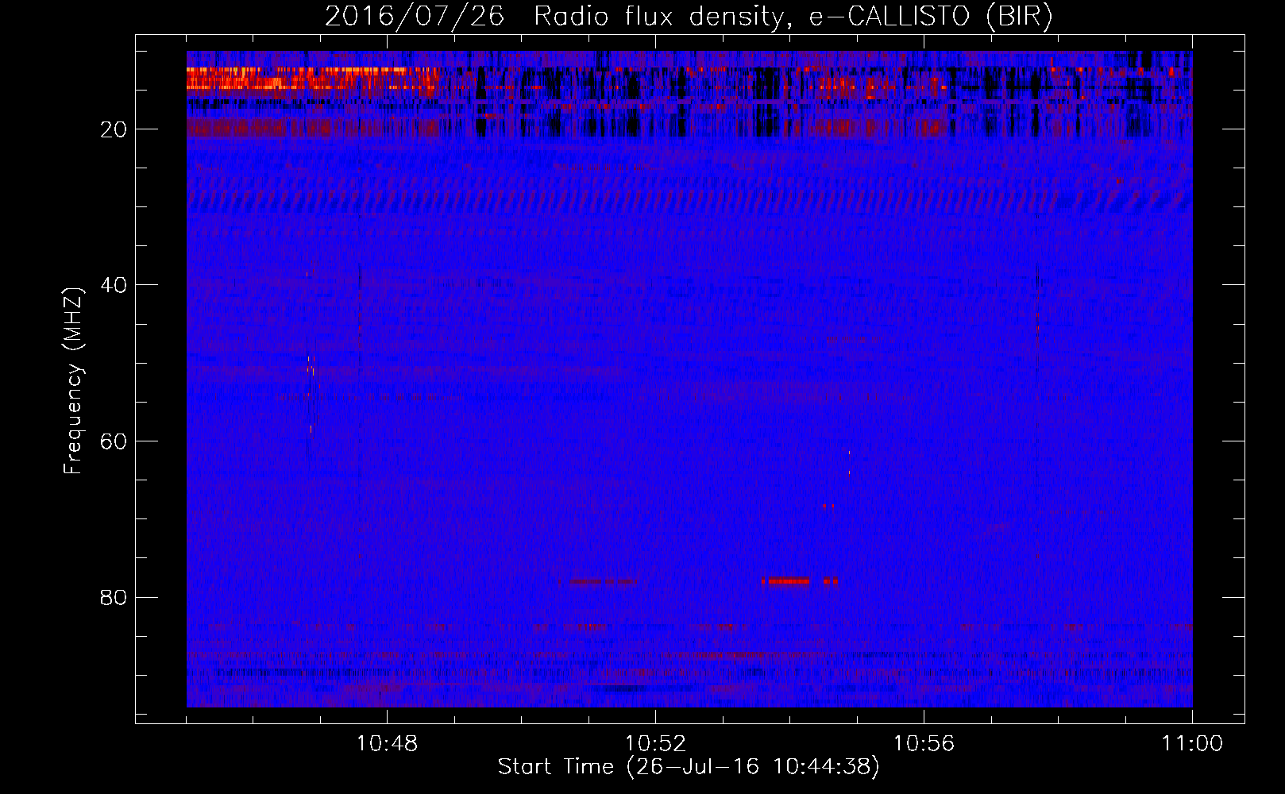The width and height of the screenshot is (1285, 794).
Task: Click the '60' frequency tick label
Action: click(x=114, y=441)
